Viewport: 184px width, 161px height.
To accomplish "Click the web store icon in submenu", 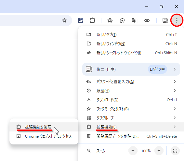I will [x=19, y=136].
